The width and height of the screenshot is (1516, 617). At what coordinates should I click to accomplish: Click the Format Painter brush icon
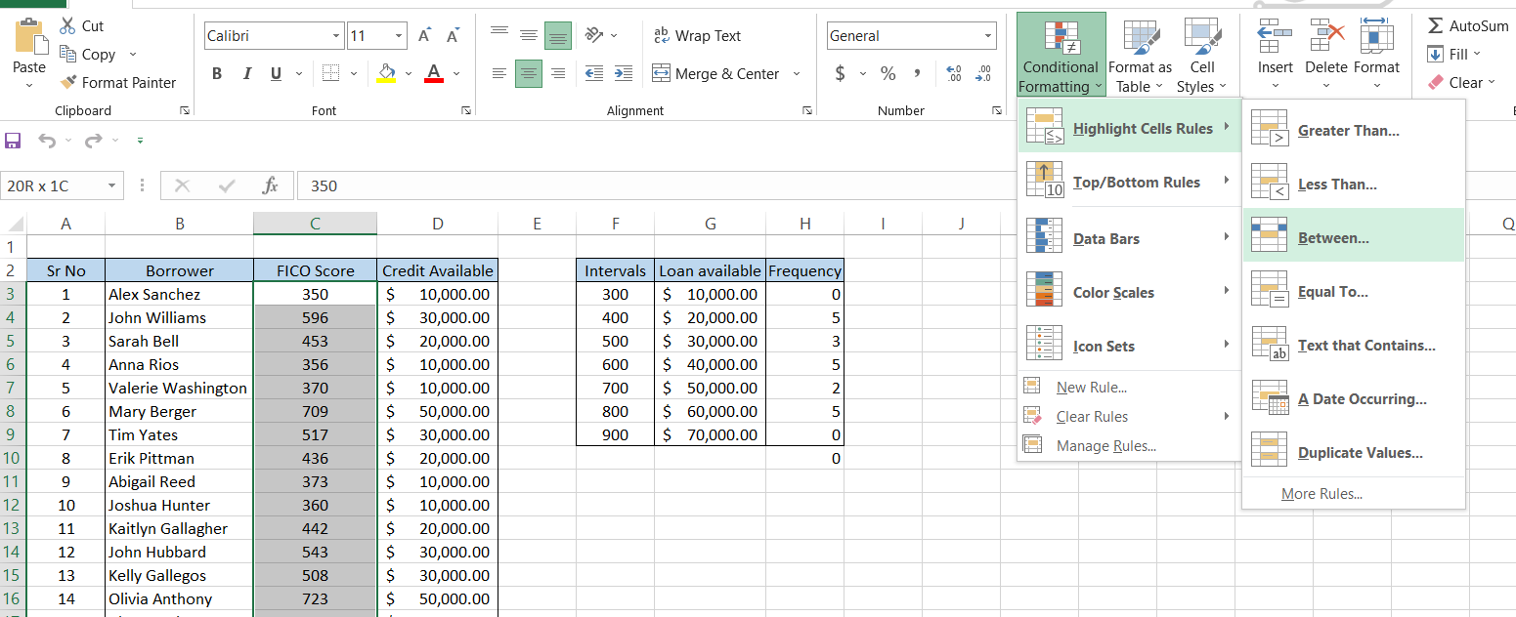tap(68, 83)
